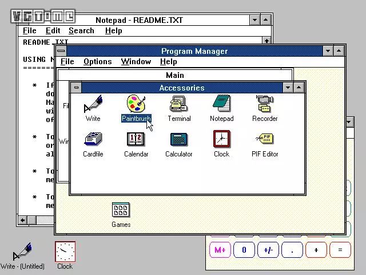Open Program Manager's Options menu

[98, 62]
